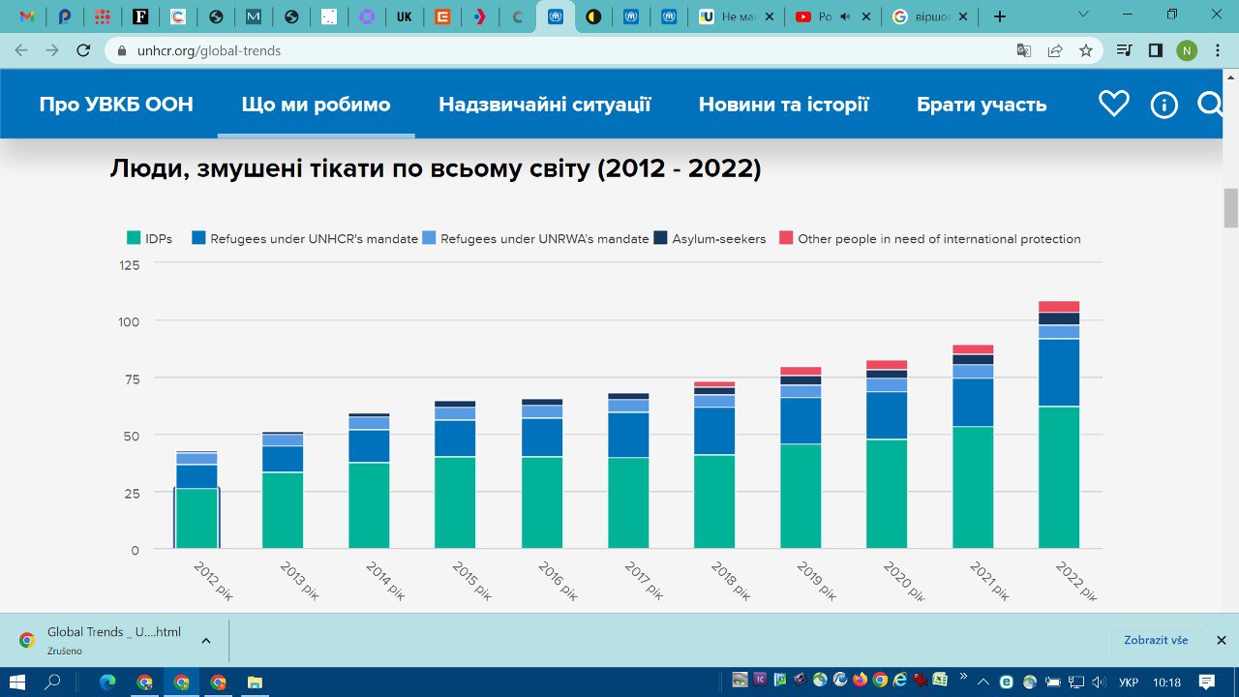The width and height of the screenshot is (1239, 697).
Task: Expand hidden system tray icons chevron
Action: (x=983, y=682)
